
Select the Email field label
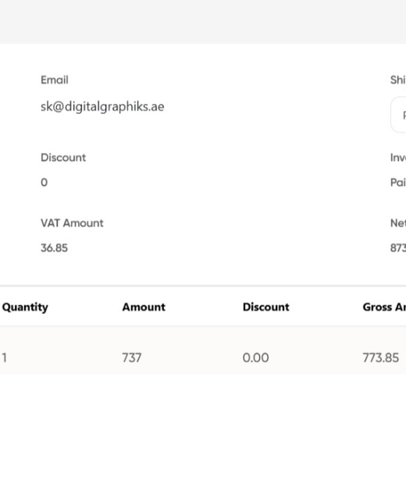coord(55,80)
